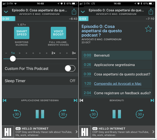Select Applicazione segretissima chapter at 0:26

117,65
